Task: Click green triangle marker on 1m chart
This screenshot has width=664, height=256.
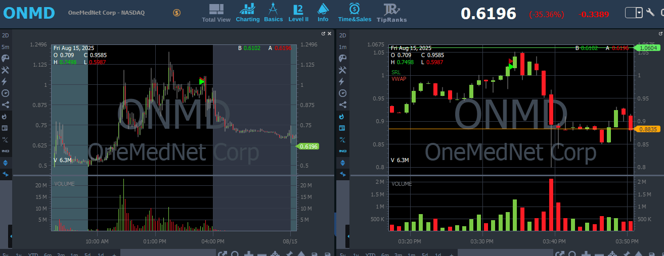Action: pyautogui.click(x=511, y=66)
